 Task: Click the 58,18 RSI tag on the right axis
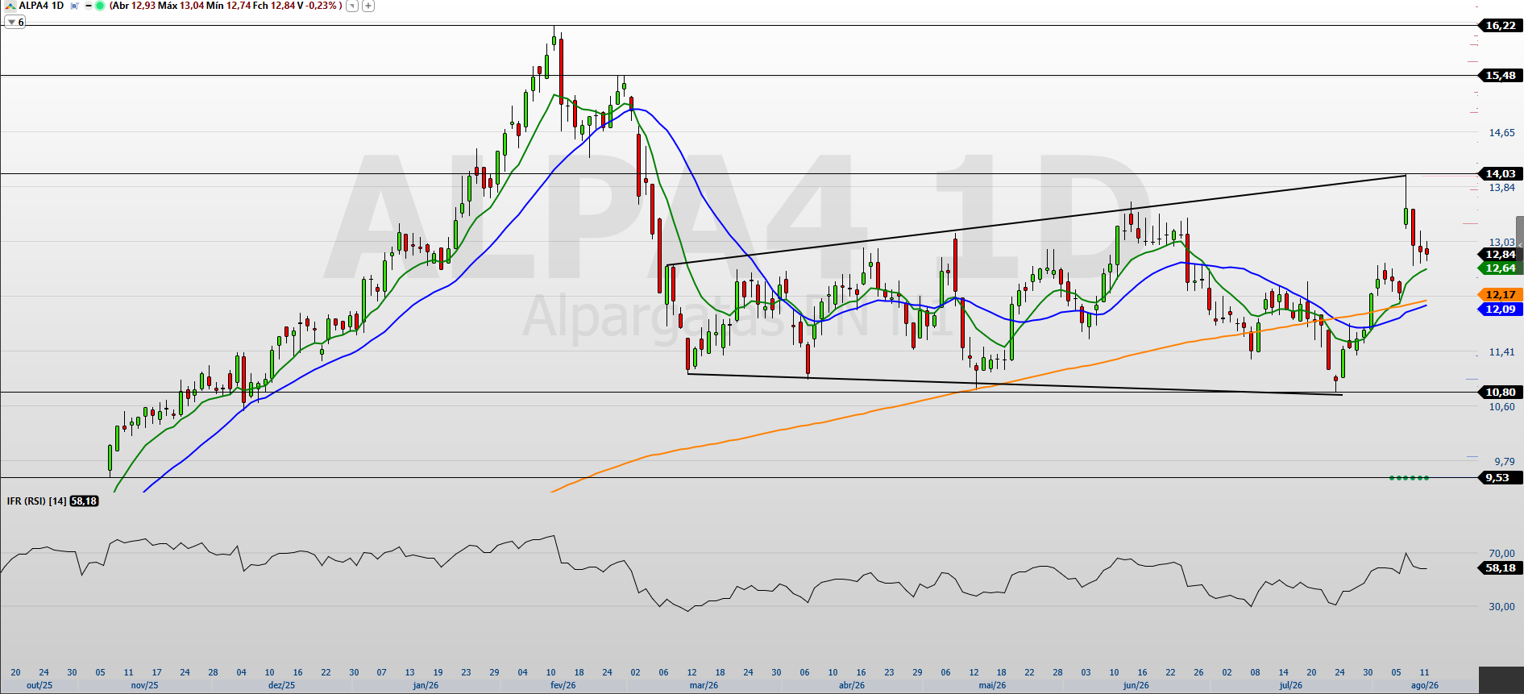point(1500,567)
